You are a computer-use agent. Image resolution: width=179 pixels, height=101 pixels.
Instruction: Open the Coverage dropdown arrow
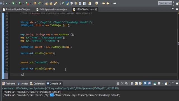point(23,3)
